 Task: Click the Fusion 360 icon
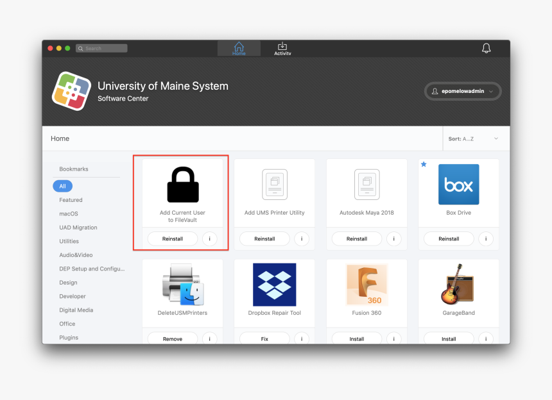[367, 285]
